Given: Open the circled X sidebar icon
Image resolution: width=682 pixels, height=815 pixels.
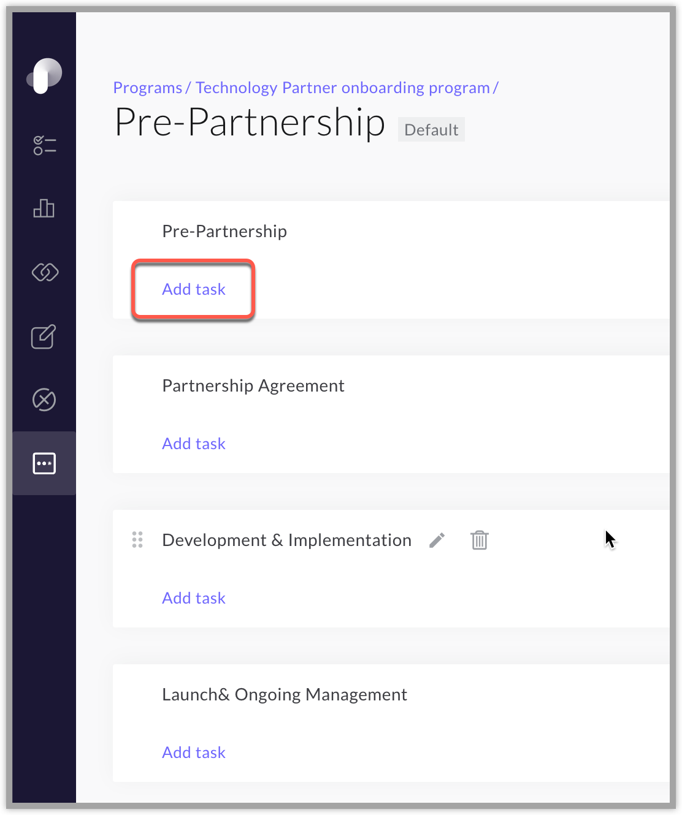Looking at the screenshot, I should tap(44, 400).
